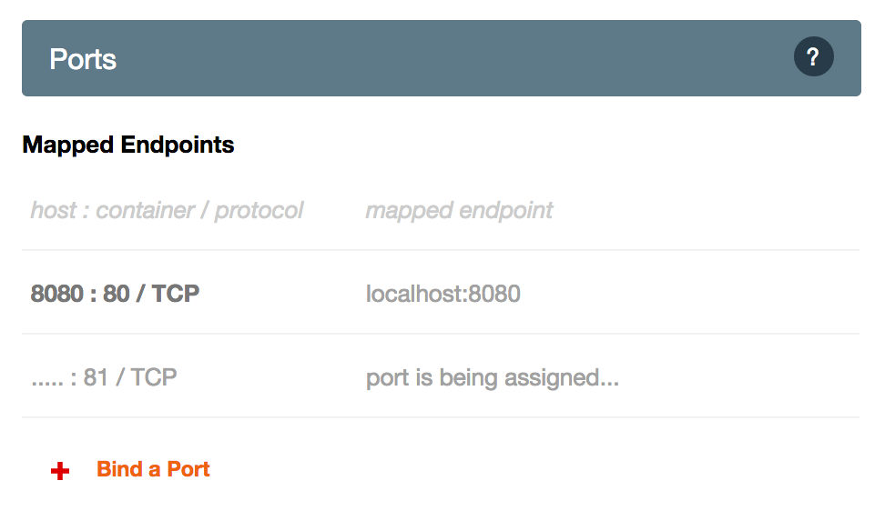
Task: Select the 8080 : 80 / TCP mapping
Action: 115,294
